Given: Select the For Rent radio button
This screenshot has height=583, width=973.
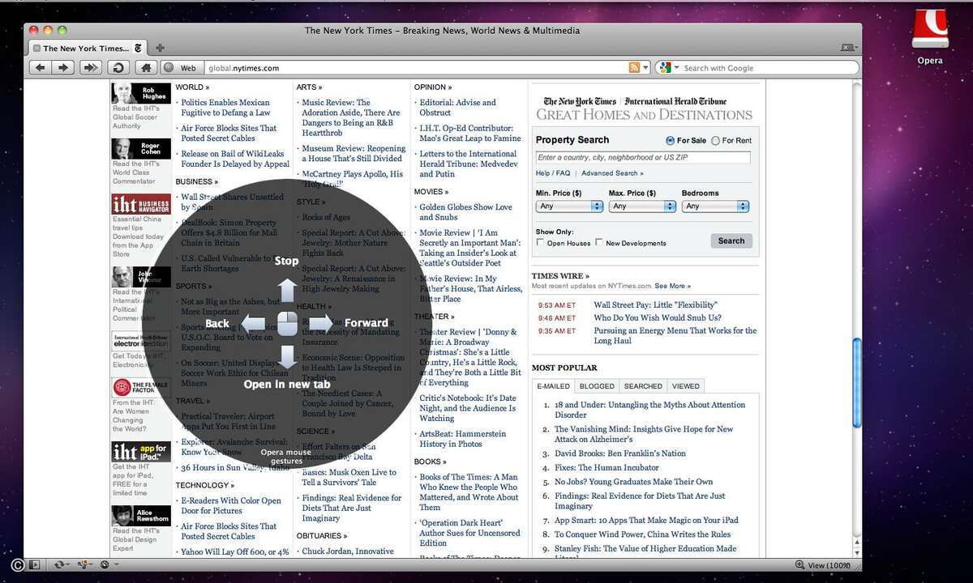Looking at the screenshot, I should pyautogui.click(x=715, y=141).
